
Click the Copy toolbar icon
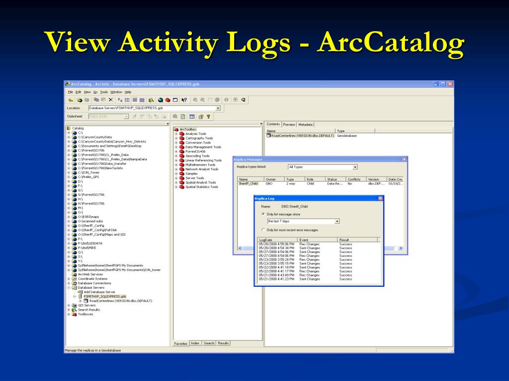[x=96, y=100]
